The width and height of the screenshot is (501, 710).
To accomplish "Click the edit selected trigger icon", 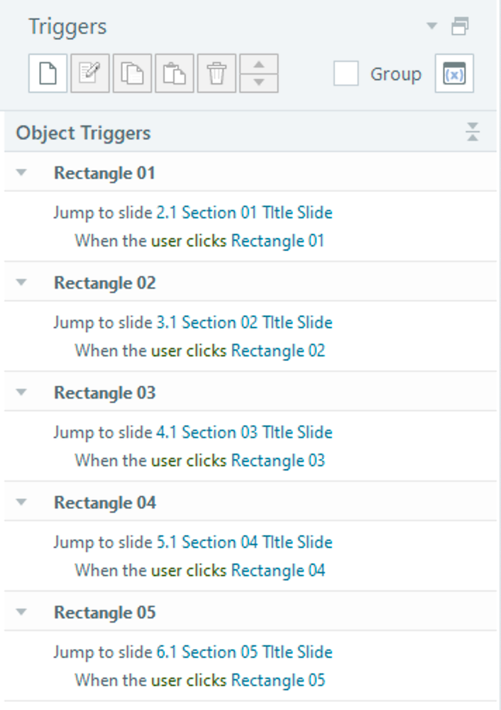I will 90,74.
